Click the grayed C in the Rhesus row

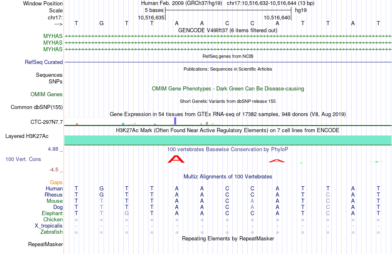pos(328,195)
